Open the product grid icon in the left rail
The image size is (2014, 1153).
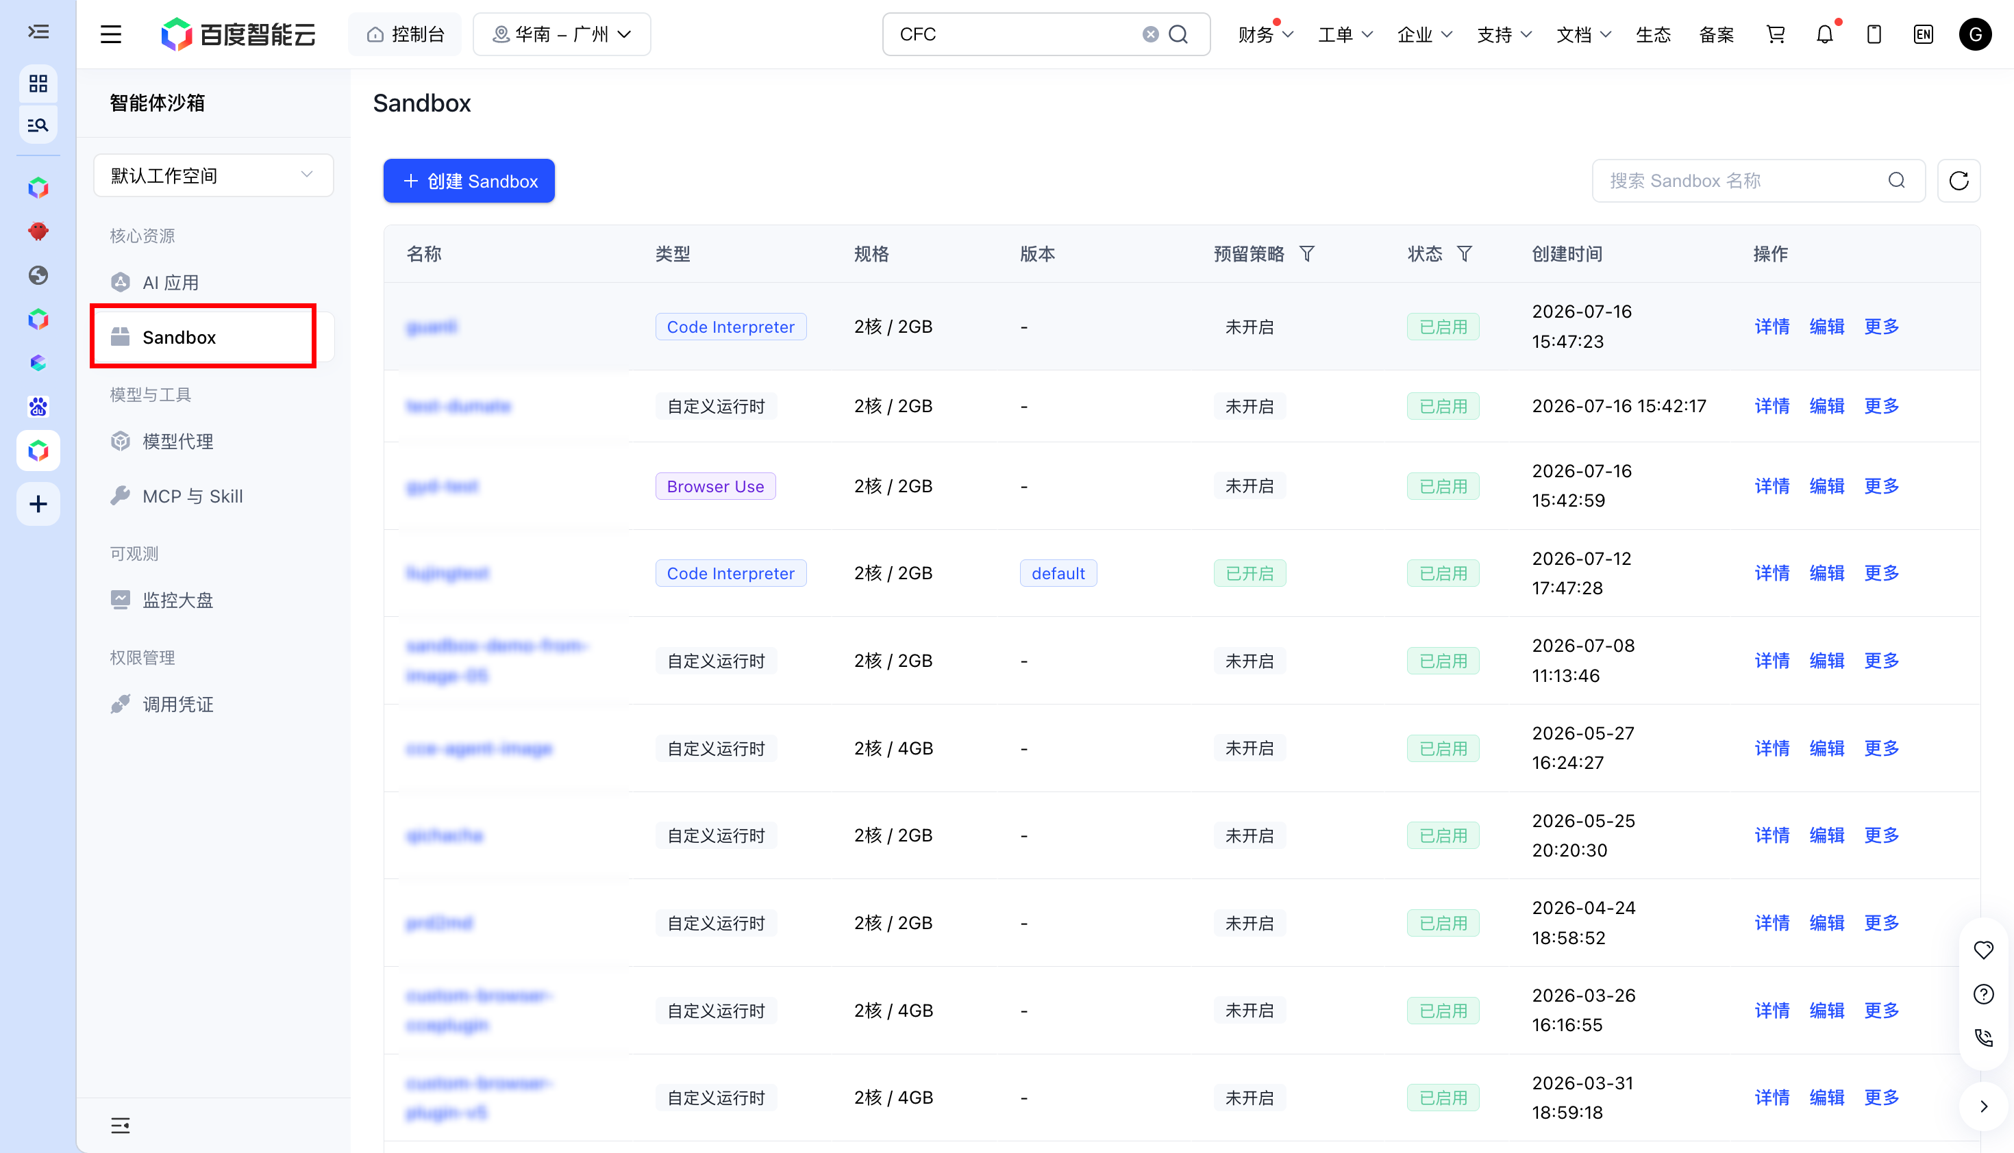(x=38, y=83)
